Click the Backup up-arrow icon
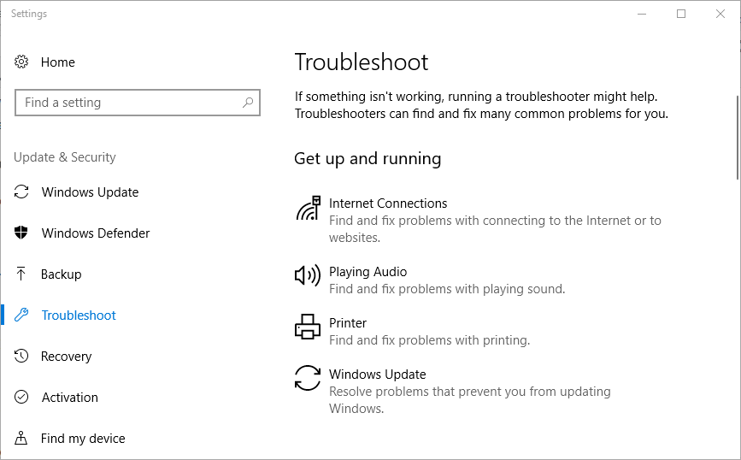The width and height of the screenshot is (741, 460). [22, 274]
